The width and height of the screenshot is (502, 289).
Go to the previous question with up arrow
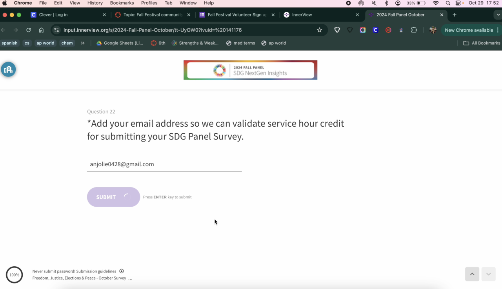pyautogui.click(x=472, y=274)
